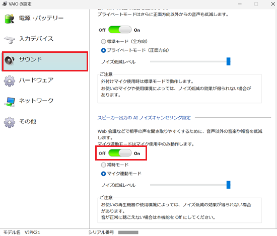Screen dimensions: 277x236
Task: Click the モデル名 VJPK21 status text
Action: coord(22,232)
